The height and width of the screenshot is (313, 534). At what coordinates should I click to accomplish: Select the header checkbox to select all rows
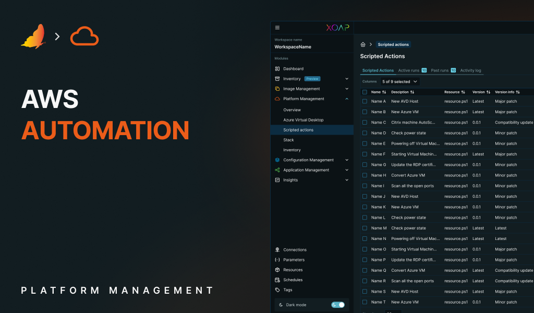click(363, 92)
